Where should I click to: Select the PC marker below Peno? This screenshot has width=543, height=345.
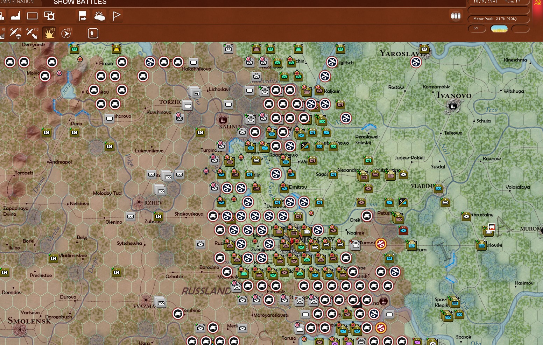pos(74,132)
